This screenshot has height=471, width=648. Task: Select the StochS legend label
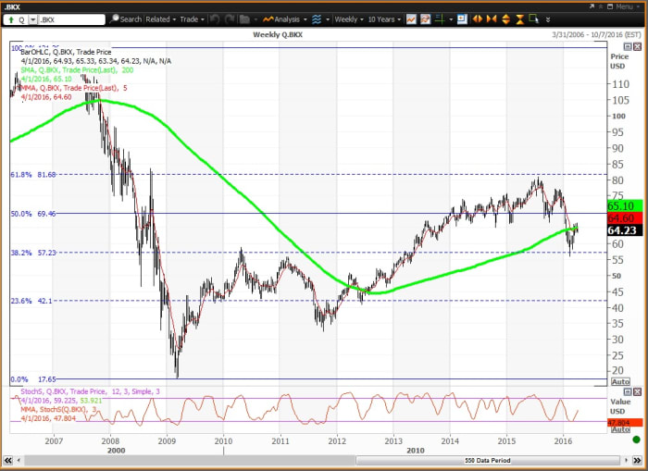tap(90, 391)
